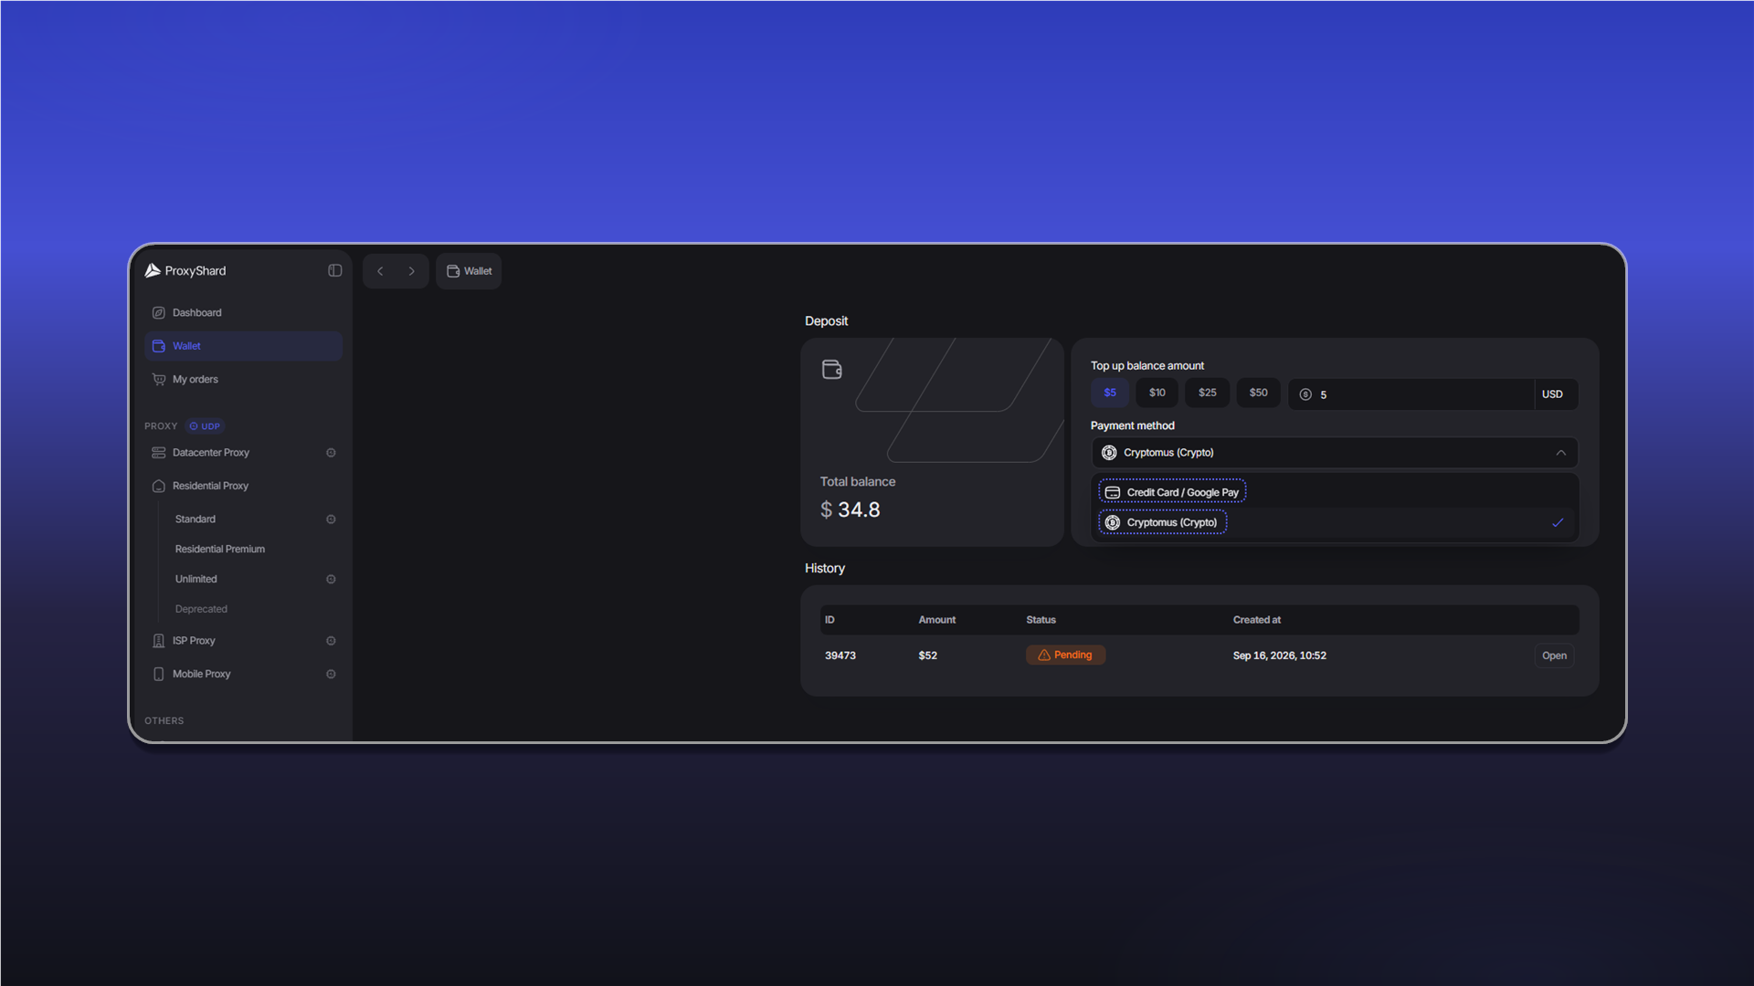Viewport: 1754px width, 986px height.
Task: Click the payment dropdown chevron
Action: pos(1561,453)
